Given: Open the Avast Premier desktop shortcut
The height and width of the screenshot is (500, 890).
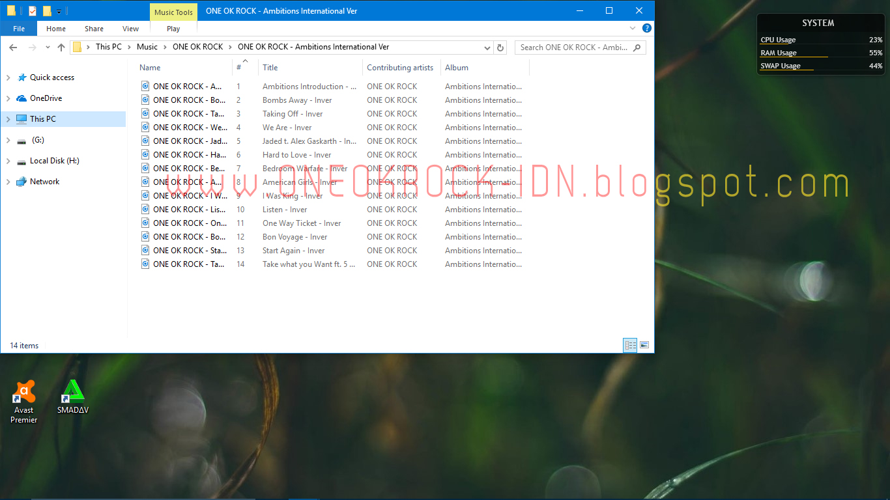Looking at the screenshot, I should [24, 402].
